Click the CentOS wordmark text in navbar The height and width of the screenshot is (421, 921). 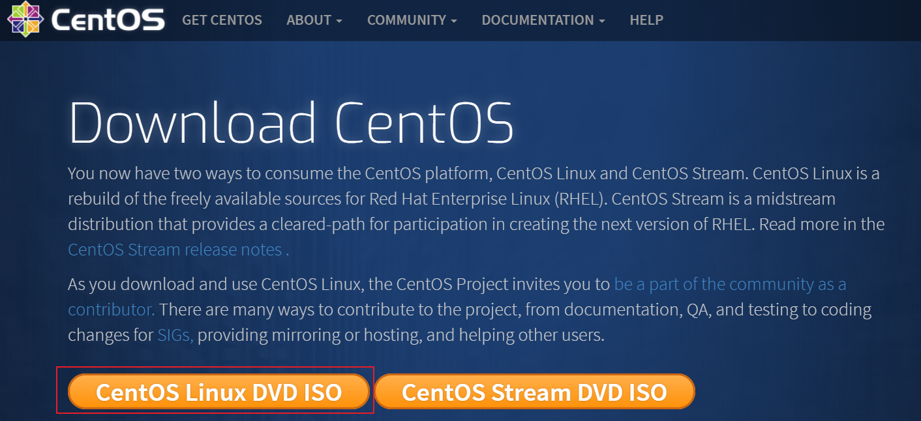(108, 20)
